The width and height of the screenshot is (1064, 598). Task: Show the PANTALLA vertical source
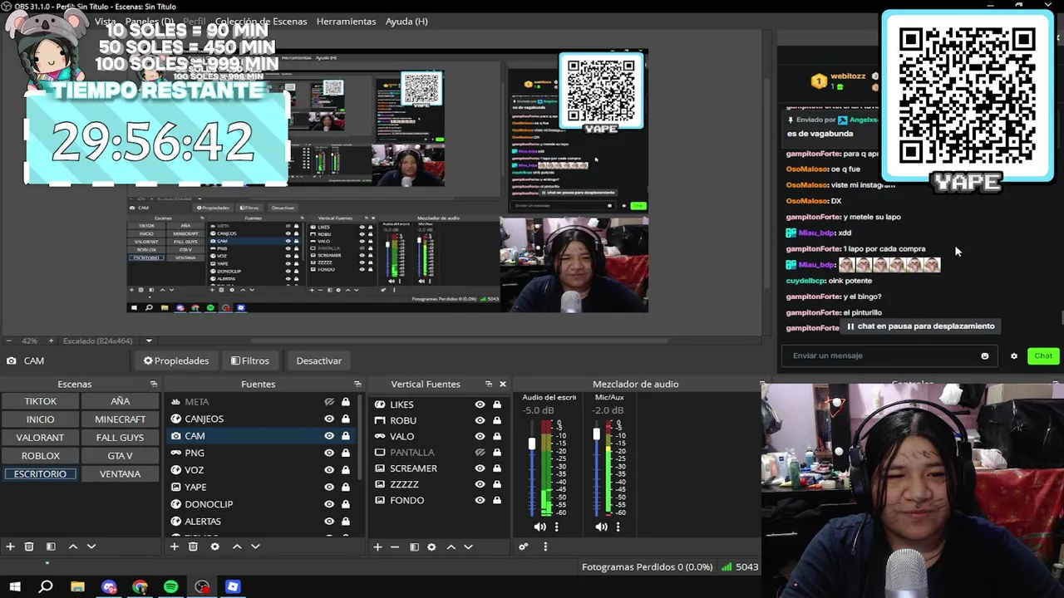(480, 453)
